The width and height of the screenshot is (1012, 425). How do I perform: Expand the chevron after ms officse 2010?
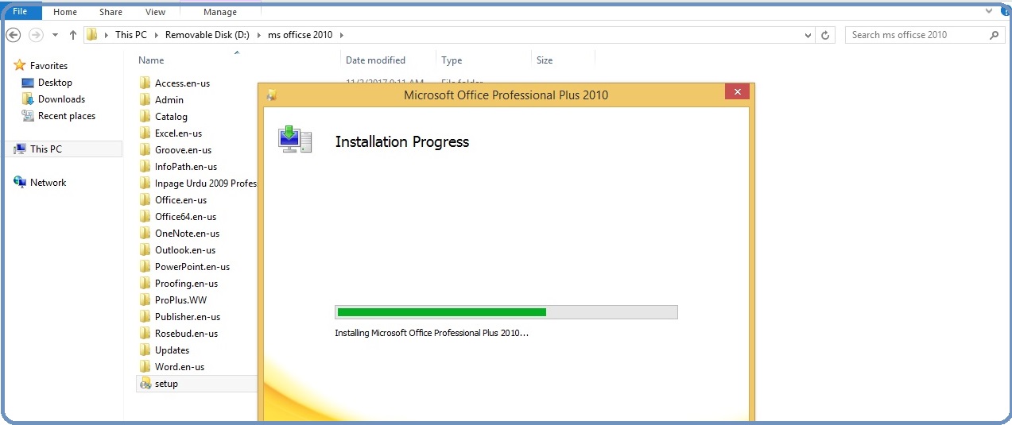pos(341,35)
